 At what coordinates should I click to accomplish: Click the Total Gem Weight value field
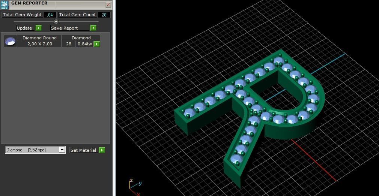pos(50,15)
